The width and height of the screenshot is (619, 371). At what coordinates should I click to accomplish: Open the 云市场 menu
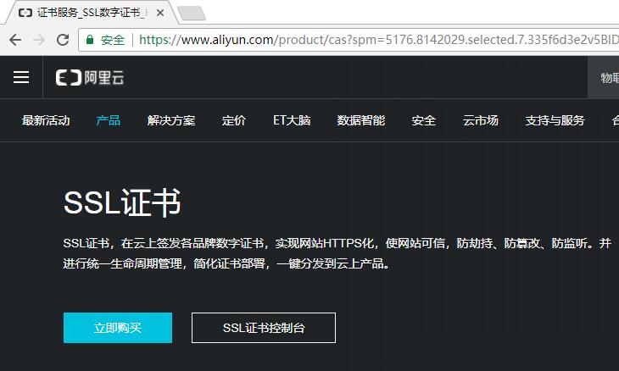point(481,120)
